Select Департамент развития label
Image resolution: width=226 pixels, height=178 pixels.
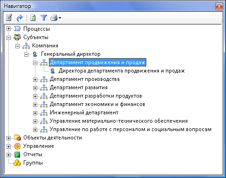79,87
